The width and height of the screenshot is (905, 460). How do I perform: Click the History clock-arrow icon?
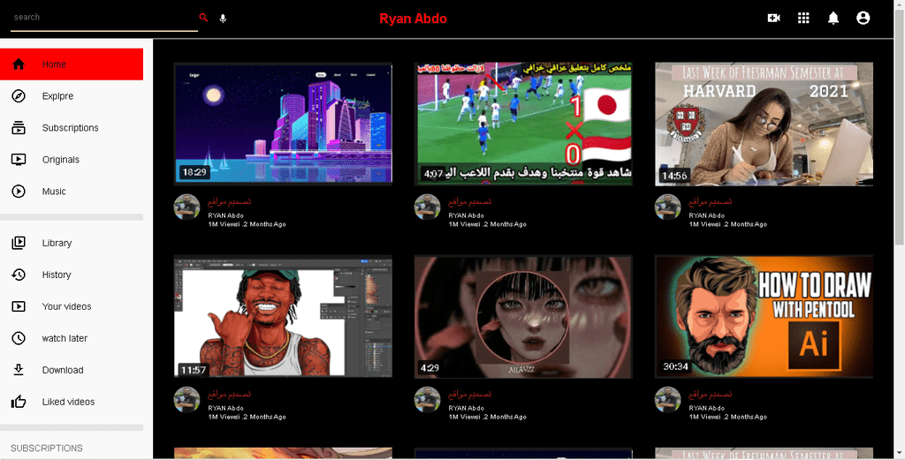pyautogui.click(x=19, y=275)
